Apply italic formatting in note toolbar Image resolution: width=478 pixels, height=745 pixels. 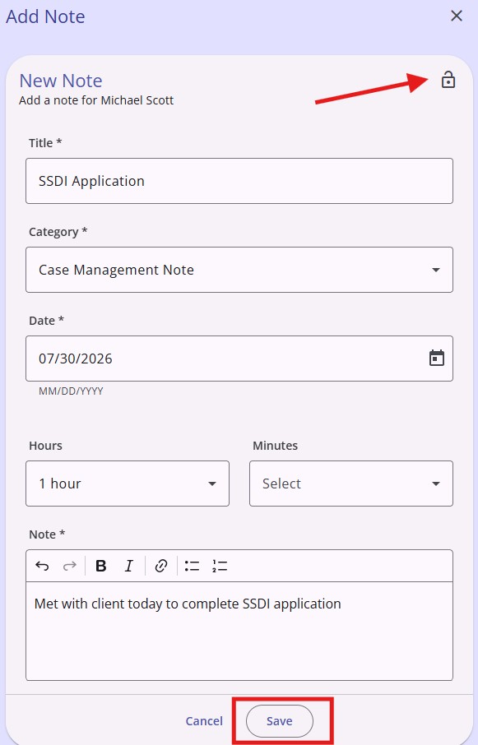click(129, 566)
